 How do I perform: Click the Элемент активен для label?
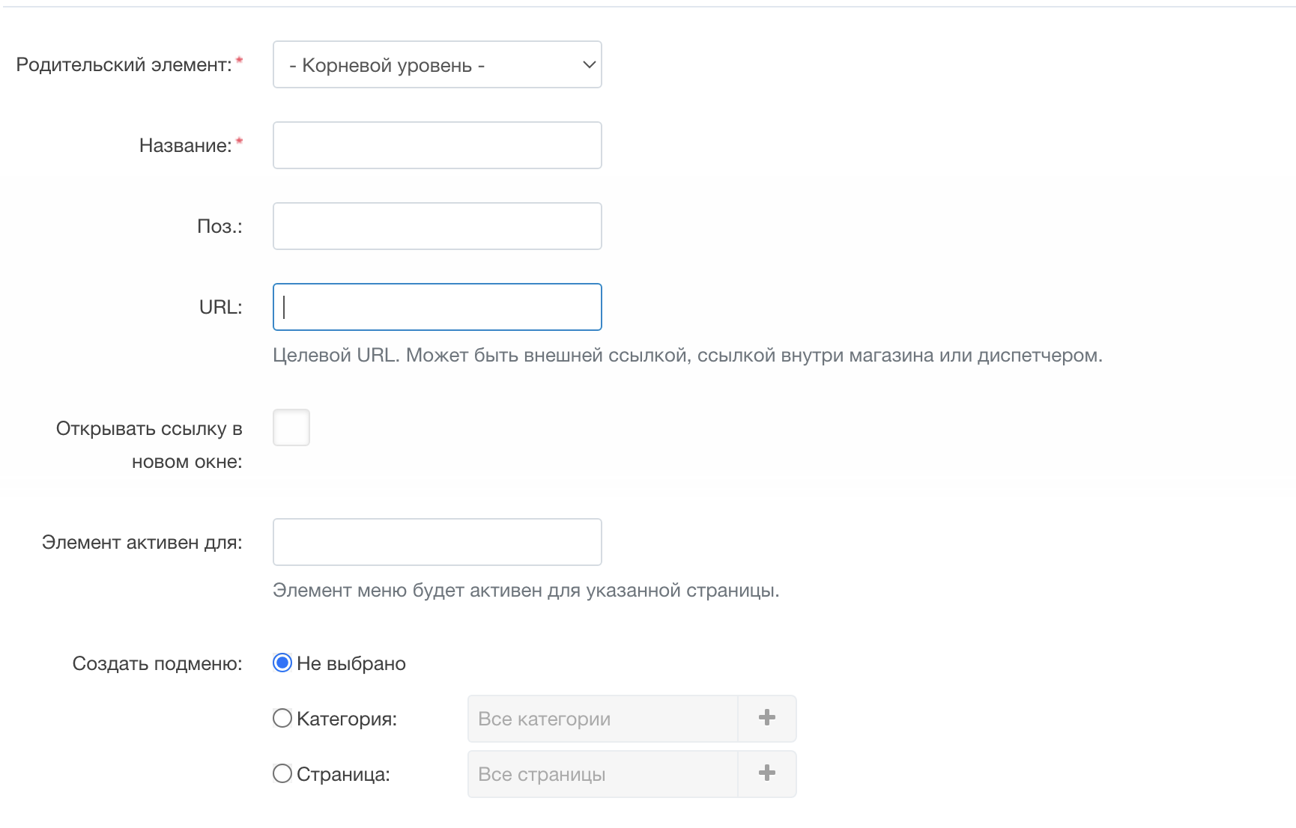coord(142,543)
